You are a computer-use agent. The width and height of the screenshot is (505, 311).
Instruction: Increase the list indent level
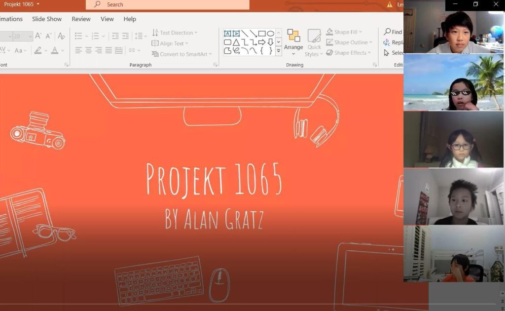point(125,36)
